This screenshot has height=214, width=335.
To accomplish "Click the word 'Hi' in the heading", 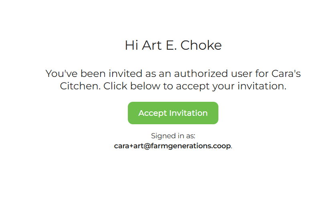I will (x=131, y=45).
